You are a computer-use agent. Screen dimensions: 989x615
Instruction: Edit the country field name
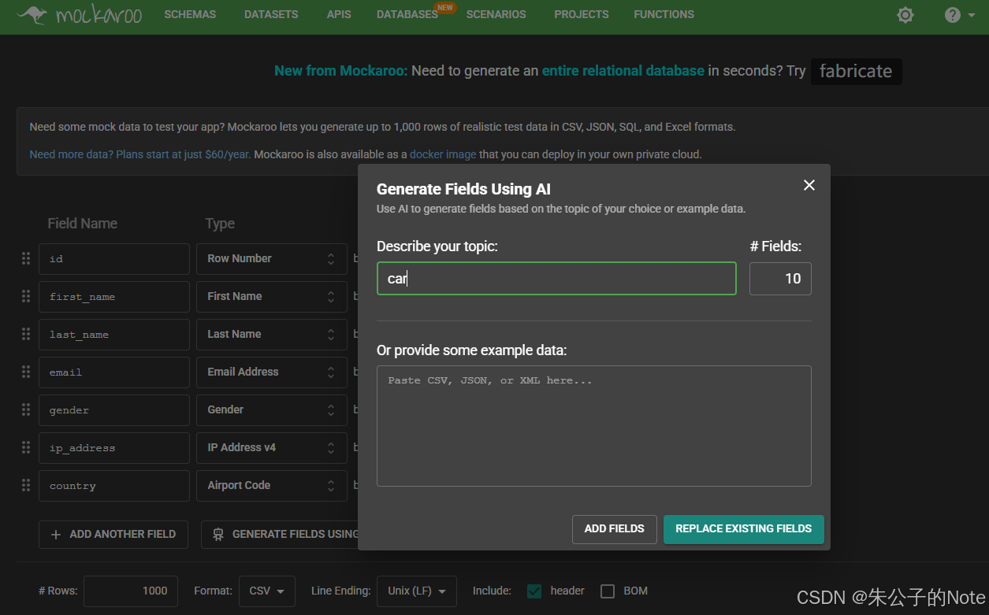click(114, 485)
